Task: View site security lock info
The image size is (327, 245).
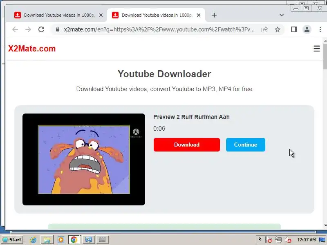Action: click(x=58, y=29)
